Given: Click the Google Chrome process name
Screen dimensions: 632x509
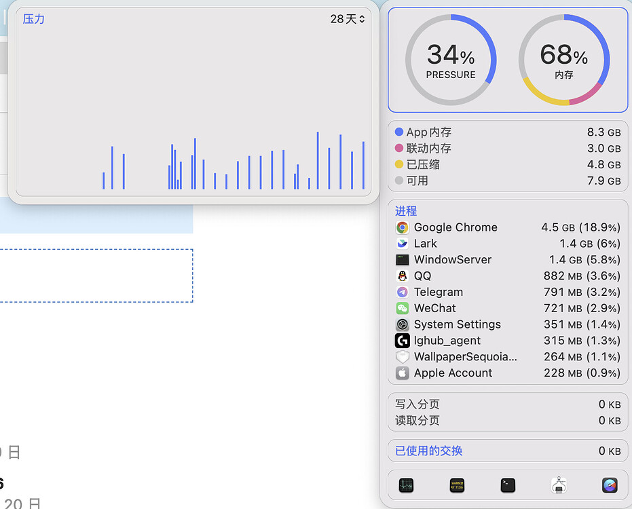Looking at the screenshot, I should point(456,227).
